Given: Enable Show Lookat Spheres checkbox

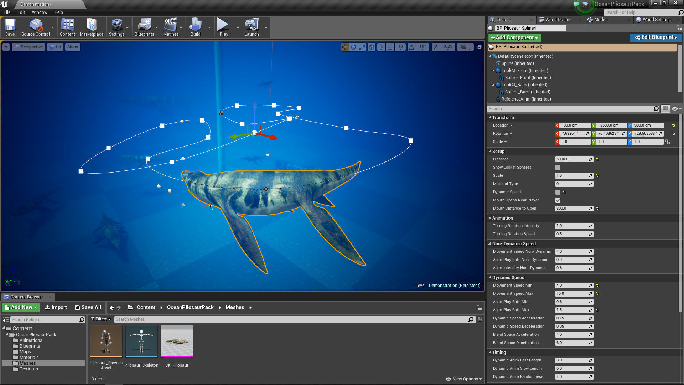Looking at the screenshot, I should 558,168.
